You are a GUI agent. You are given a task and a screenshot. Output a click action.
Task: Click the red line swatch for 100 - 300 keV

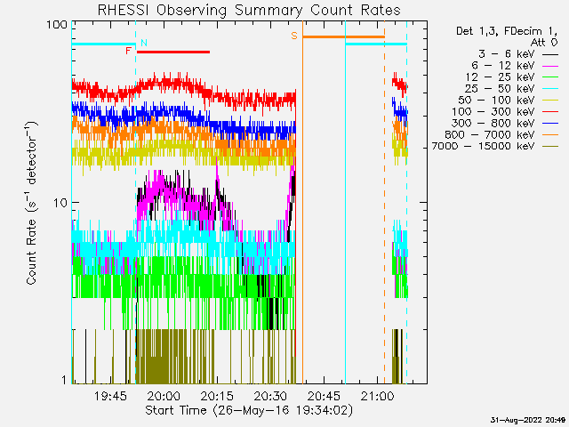(x=550, y=112)
